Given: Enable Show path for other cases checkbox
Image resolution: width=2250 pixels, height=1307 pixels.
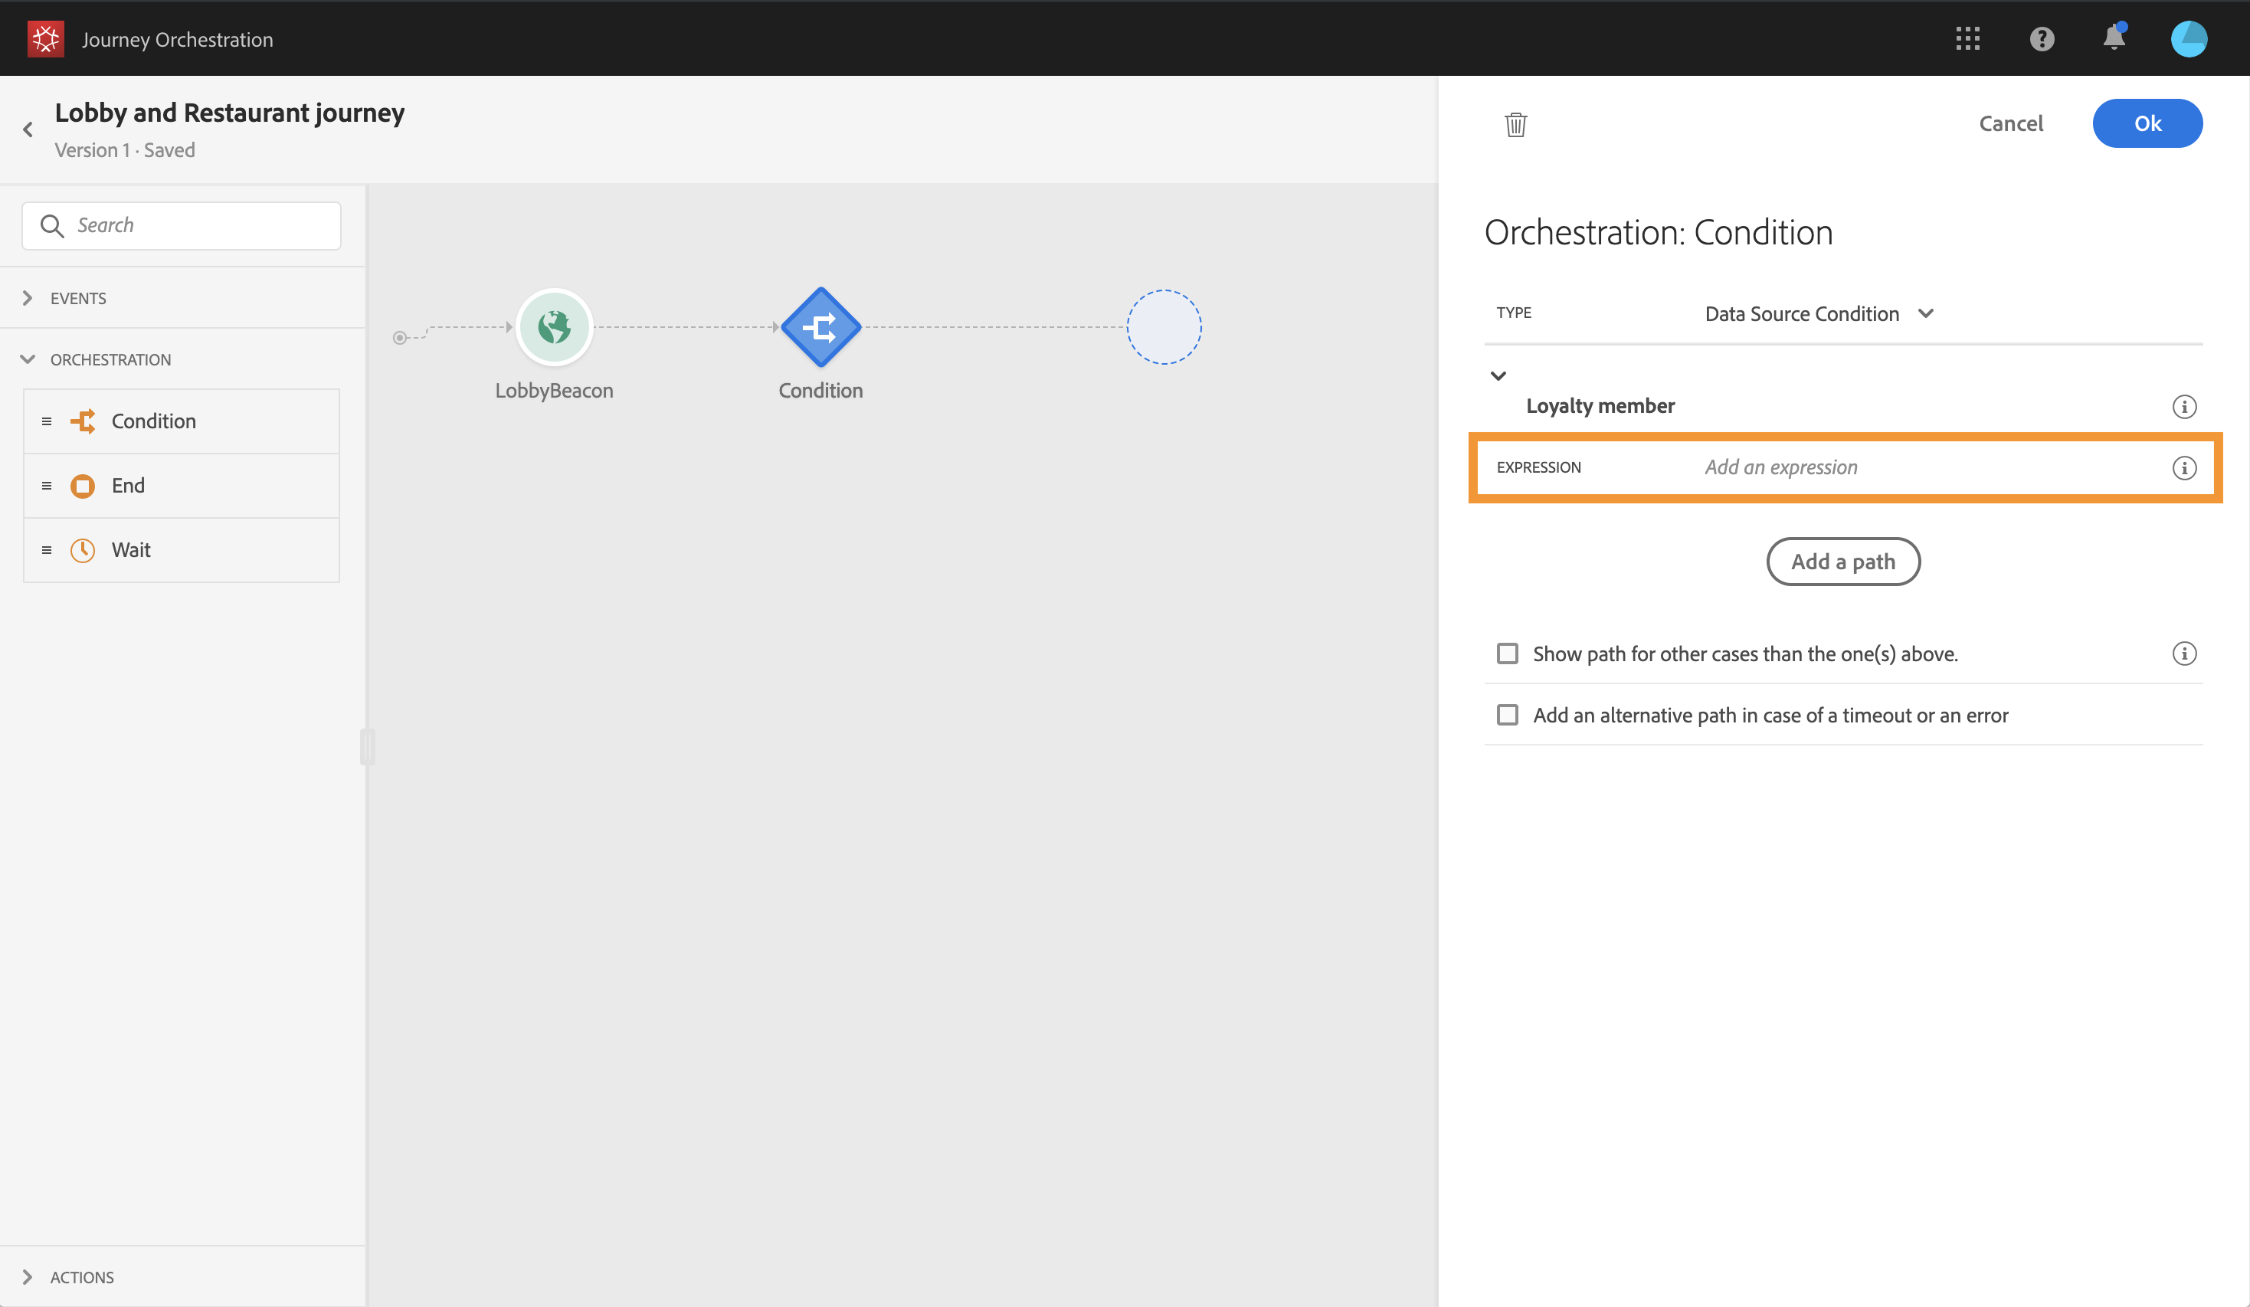Looking at the screenshot, I should pyautogui.click(x=1507, y=653).
